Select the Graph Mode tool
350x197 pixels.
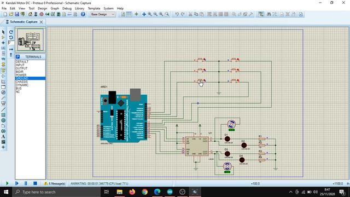tap(3, 82)
